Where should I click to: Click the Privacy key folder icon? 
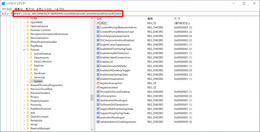coord(27,97)
